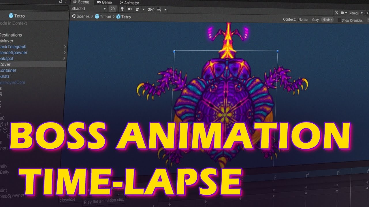Click the Hierarchy search field above Tetro header
The width and height of the screenshot is (369, 207).
[x=35, y=8]
